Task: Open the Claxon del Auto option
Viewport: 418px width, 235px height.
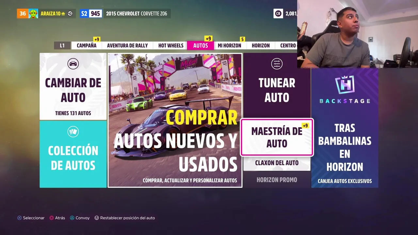Action: (x=277, y=163)
